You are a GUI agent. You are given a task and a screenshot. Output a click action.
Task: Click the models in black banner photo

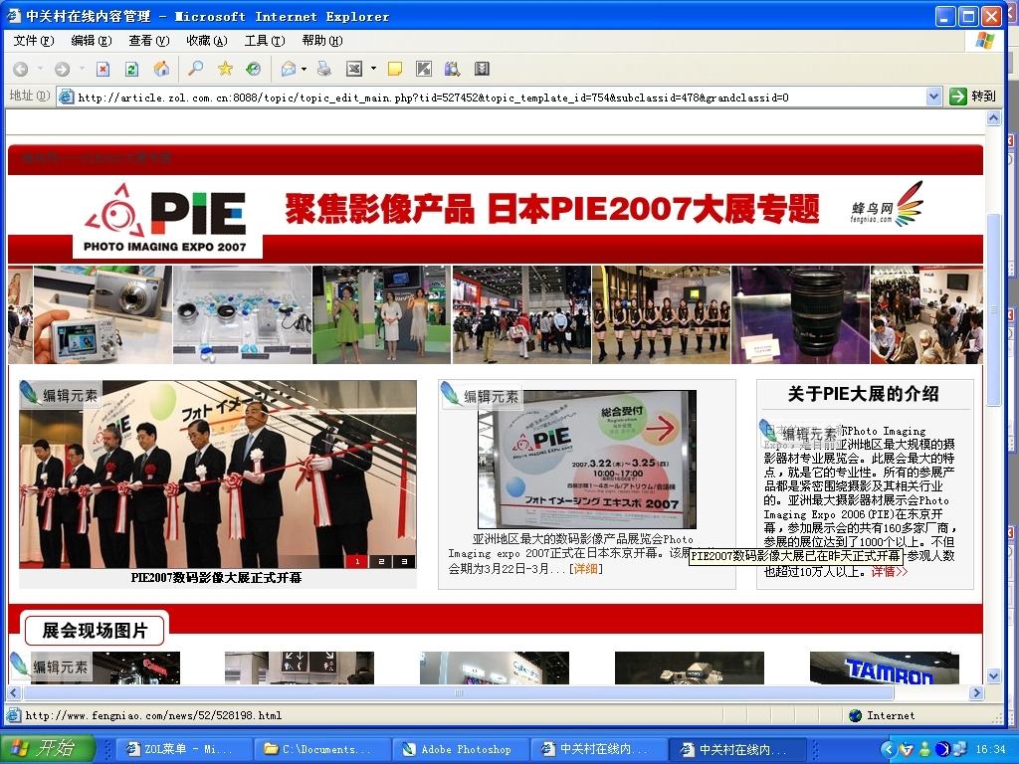662,314
